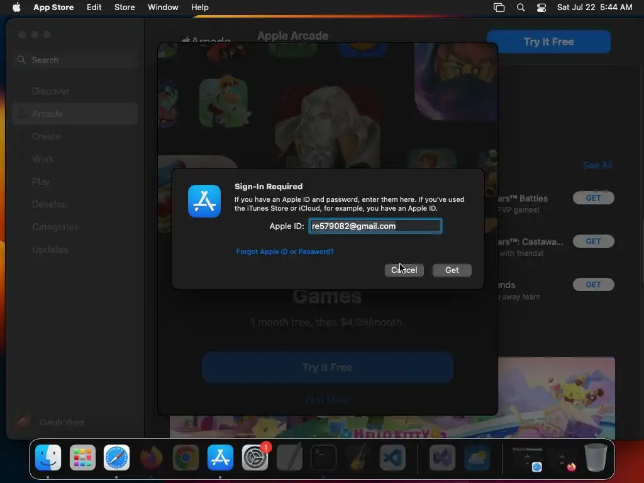Open minimized Safari window in Dock
The width and height of the screenshot is (644, 483).
[528, 458]
